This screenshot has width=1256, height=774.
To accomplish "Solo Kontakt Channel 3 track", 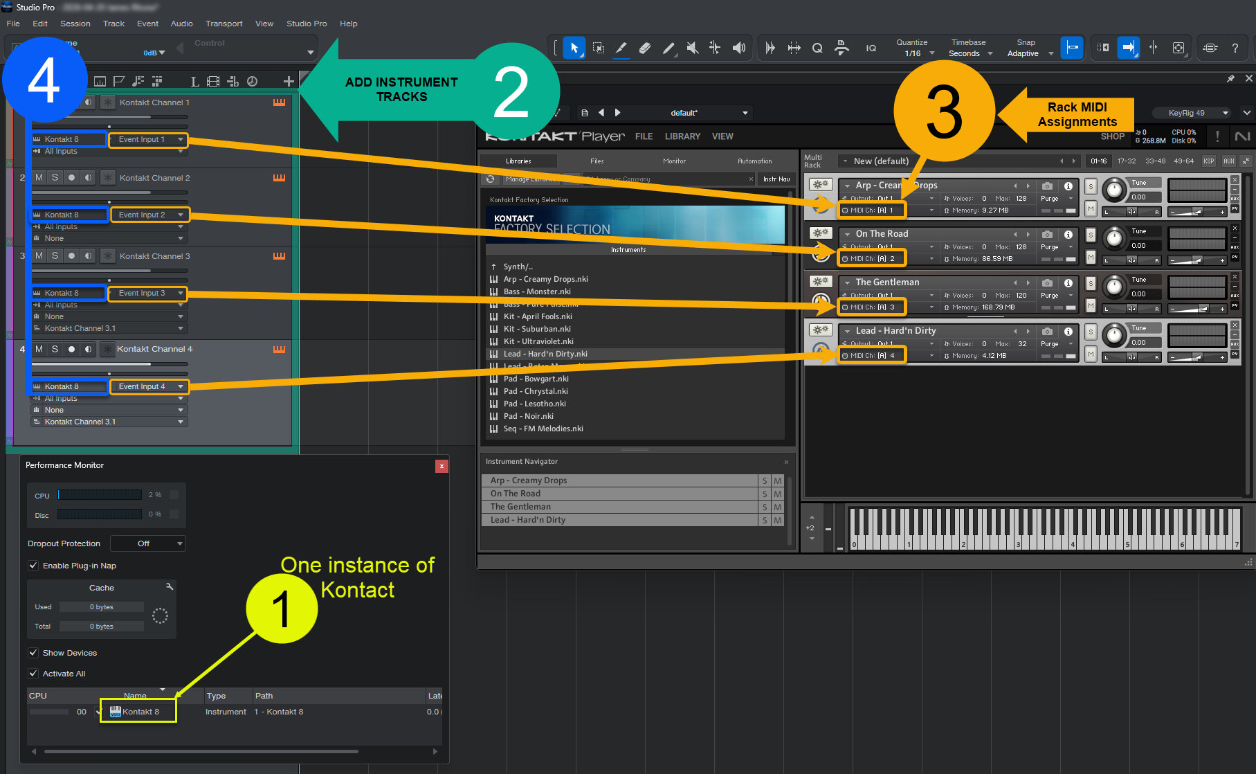I will (x=55, y=256).
